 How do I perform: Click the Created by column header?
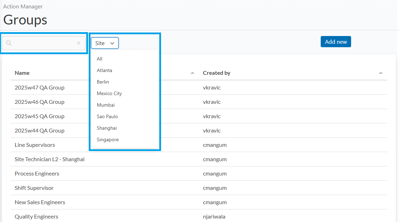[x=217, y=73]
